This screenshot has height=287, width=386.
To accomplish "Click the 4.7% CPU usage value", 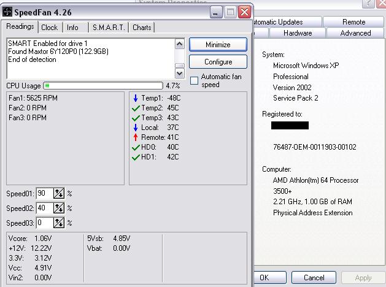I will click(x=173, y=86).
